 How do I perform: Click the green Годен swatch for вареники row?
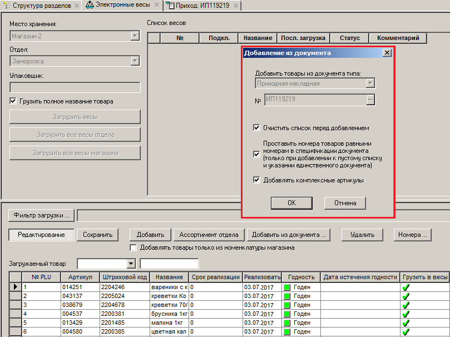[286, 287]
